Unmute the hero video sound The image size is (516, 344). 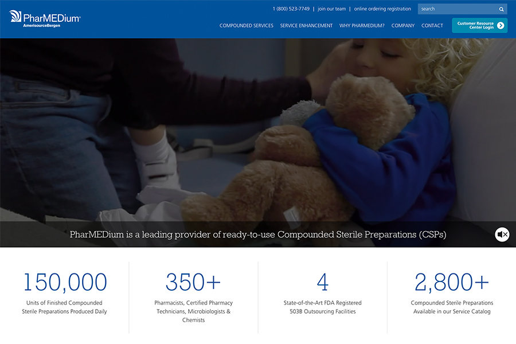point(502,234)
